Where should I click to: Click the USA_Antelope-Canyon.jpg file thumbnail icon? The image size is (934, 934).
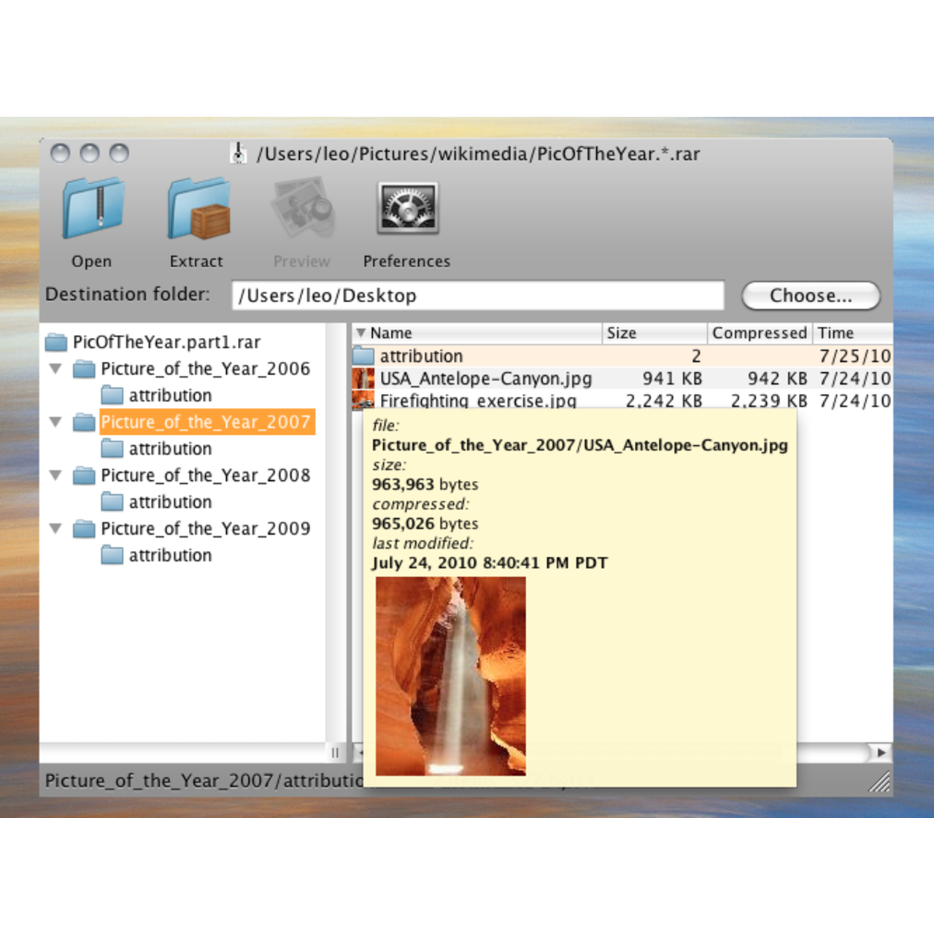coord(363,379)
